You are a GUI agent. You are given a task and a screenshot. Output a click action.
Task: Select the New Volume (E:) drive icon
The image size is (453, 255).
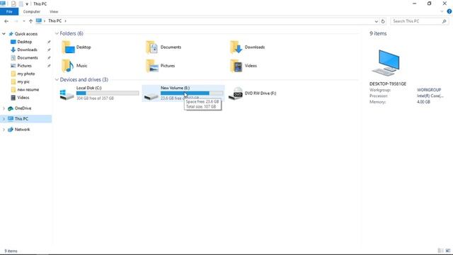click(151, 96)
